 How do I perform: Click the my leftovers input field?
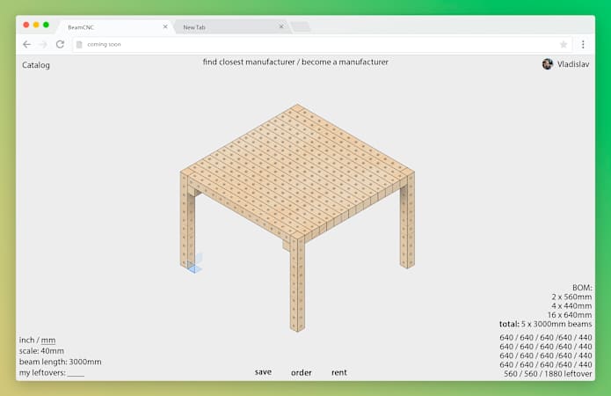point(76,373)
